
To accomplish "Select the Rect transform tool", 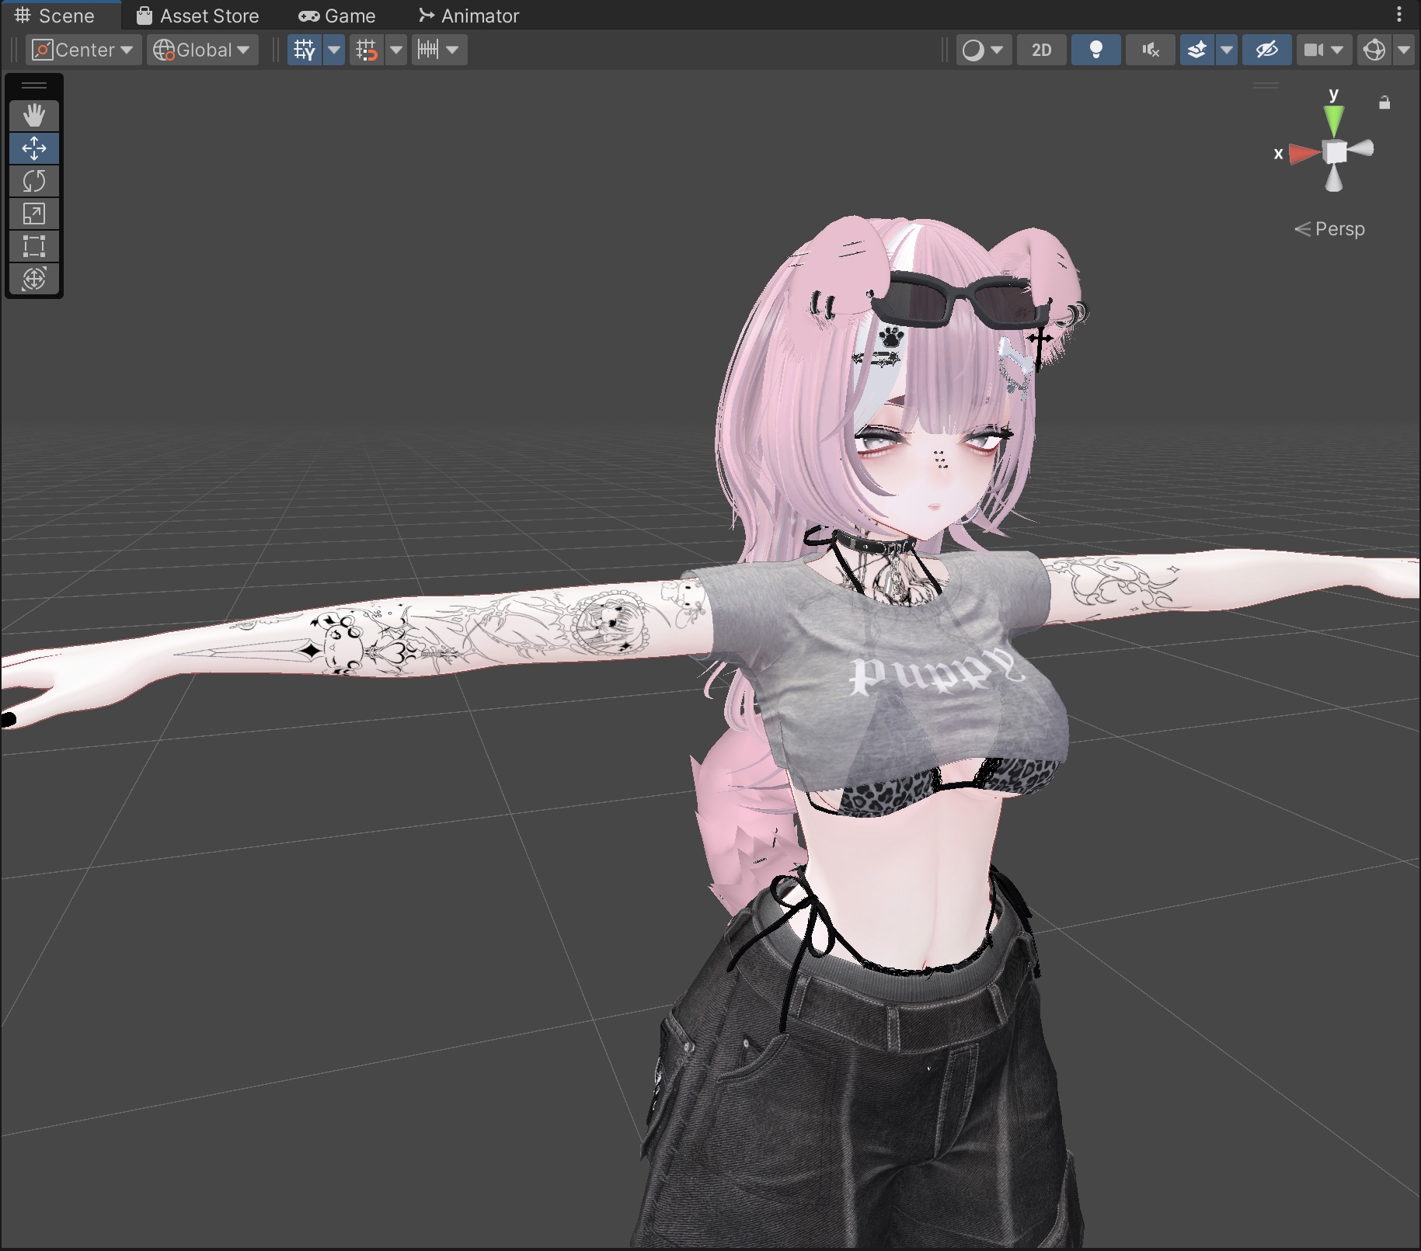I will (34, 246).
